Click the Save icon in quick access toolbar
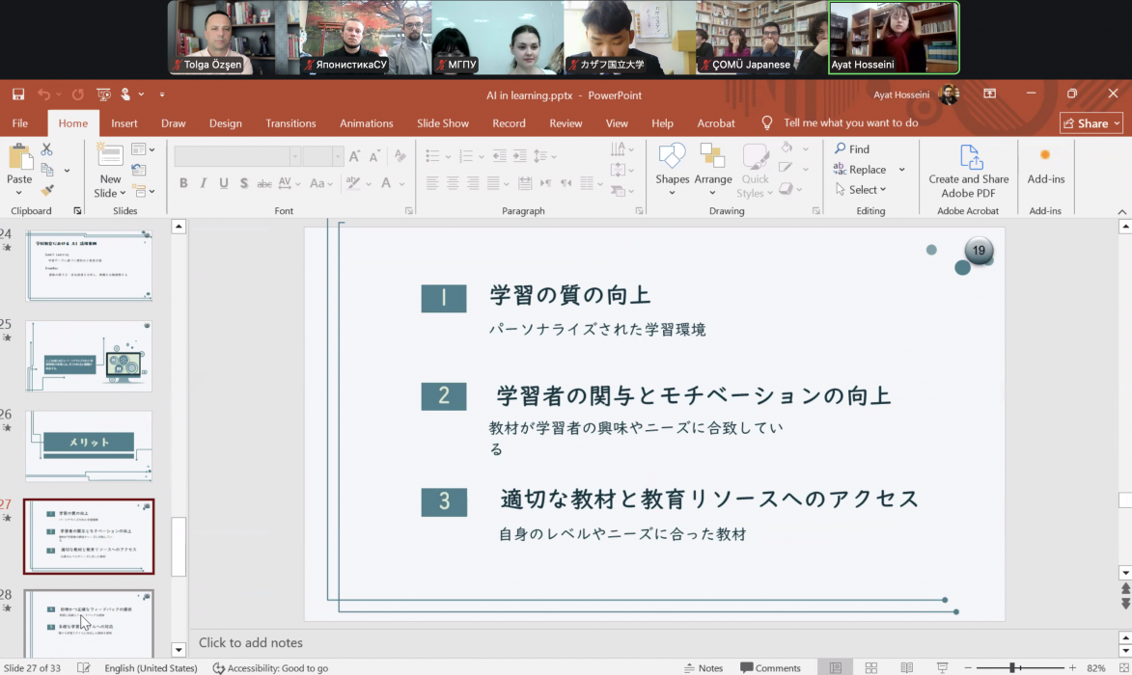The image size is (1132, 675). click(18, 94)
